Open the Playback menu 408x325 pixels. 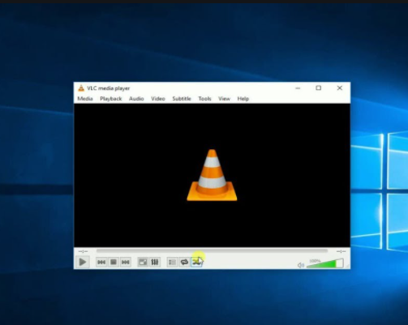coord(111,99)
